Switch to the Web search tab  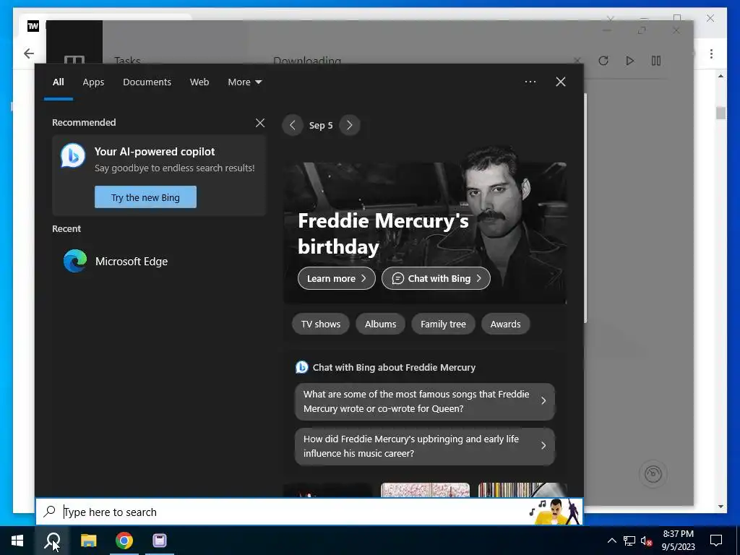click(199, 82)
